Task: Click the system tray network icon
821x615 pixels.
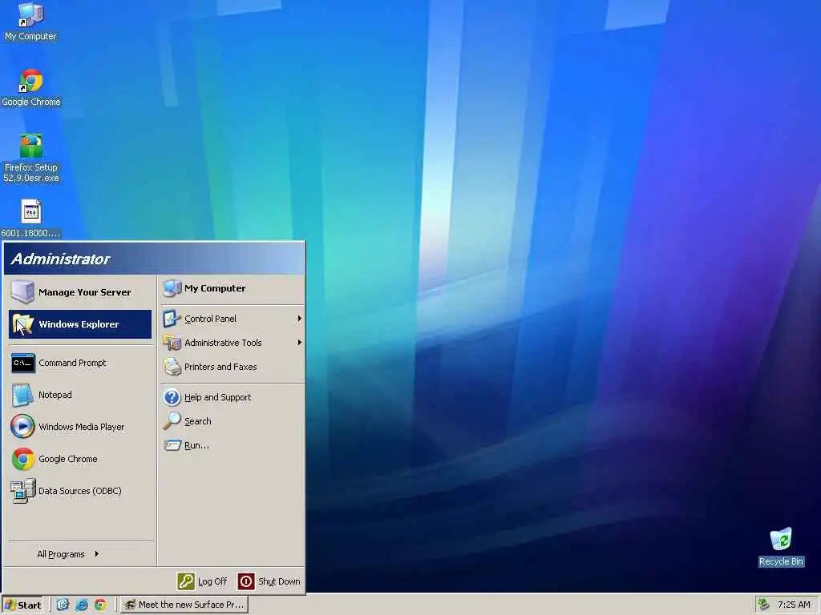Action: (x=764, y=605)
